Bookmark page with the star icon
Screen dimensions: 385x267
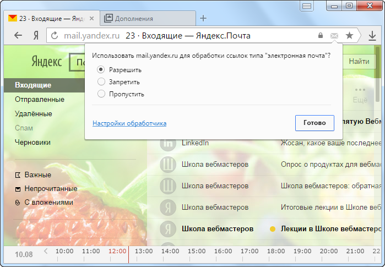point(349,36)
